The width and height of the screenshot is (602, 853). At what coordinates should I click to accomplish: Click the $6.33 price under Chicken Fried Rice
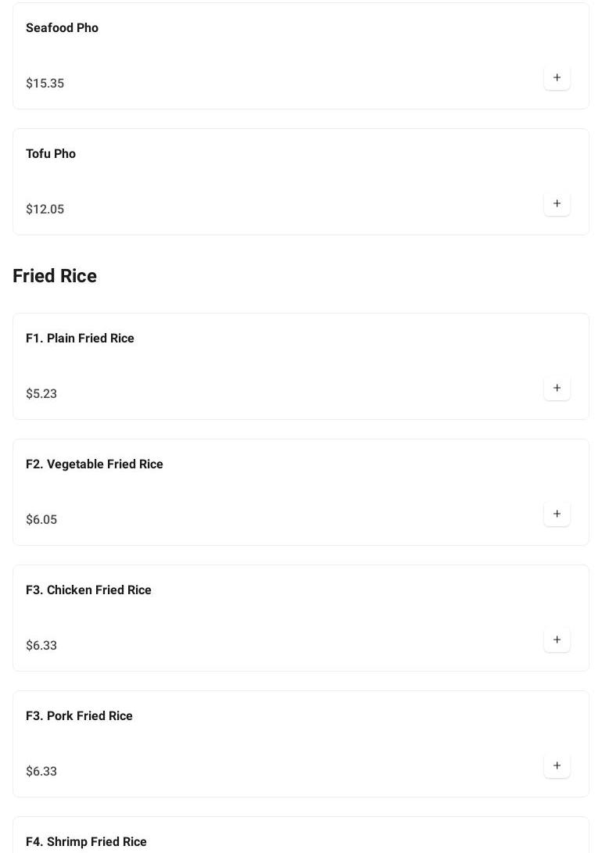[41, 646]
